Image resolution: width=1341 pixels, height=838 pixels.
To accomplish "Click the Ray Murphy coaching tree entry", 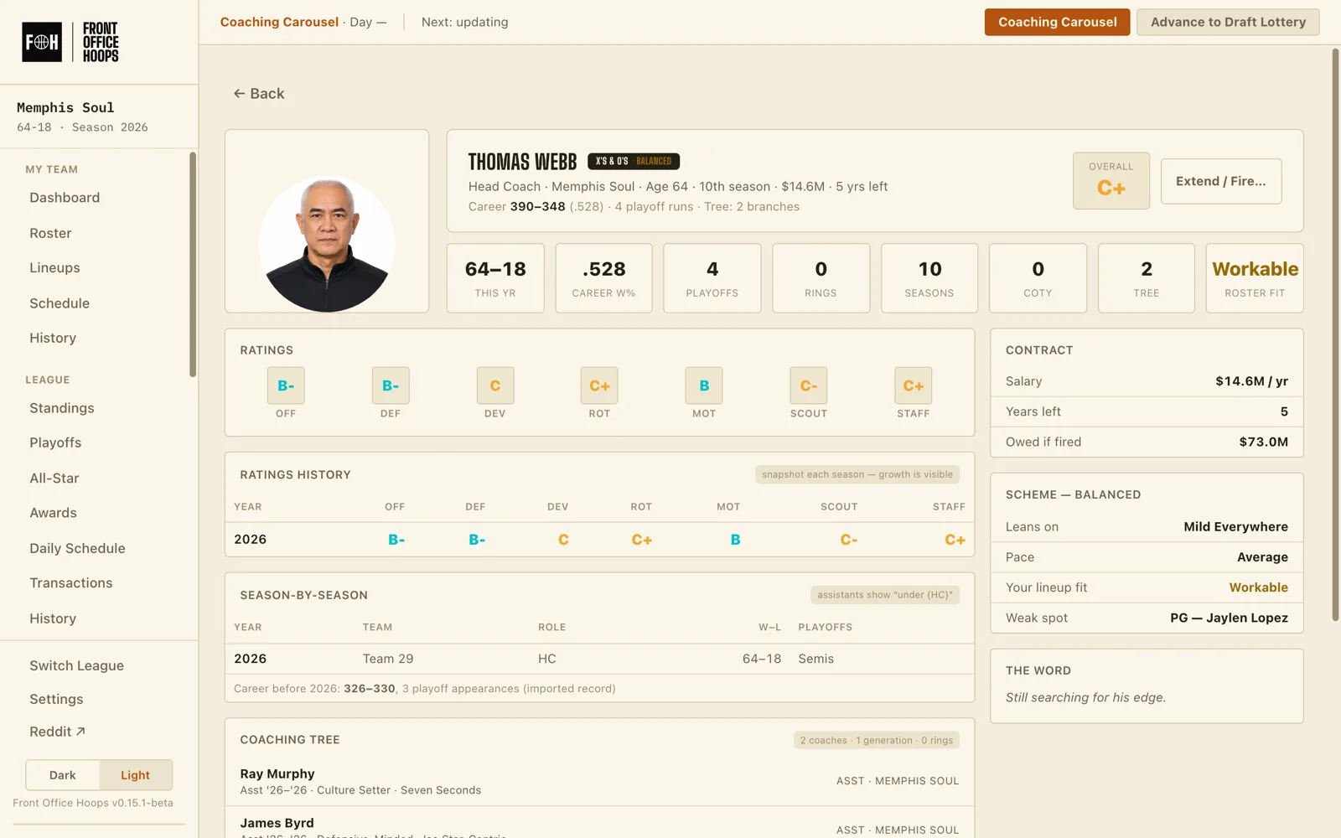I will tap(599, 781).
